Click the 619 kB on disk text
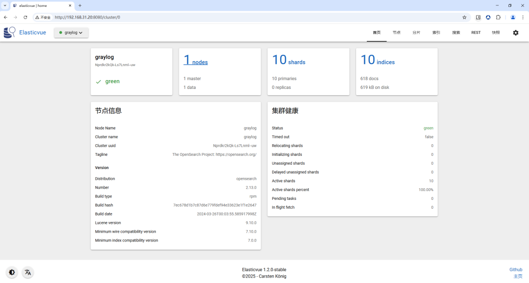This screenshot has width=529, height=283. point(375,87)
